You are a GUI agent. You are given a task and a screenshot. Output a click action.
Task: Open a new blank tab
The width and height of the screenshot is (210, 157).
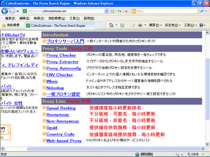[x=98, y=25]
